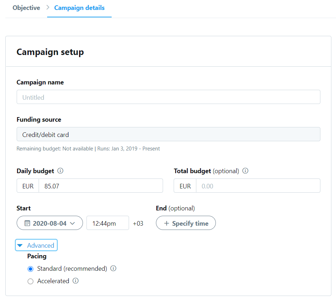
Task: Select Standard (recommended) pacing radio
Action: point(30,269)
